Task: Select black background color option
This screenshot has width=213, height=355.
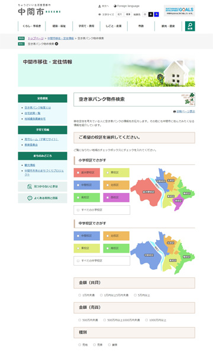Action: click(x=151, y=14)
